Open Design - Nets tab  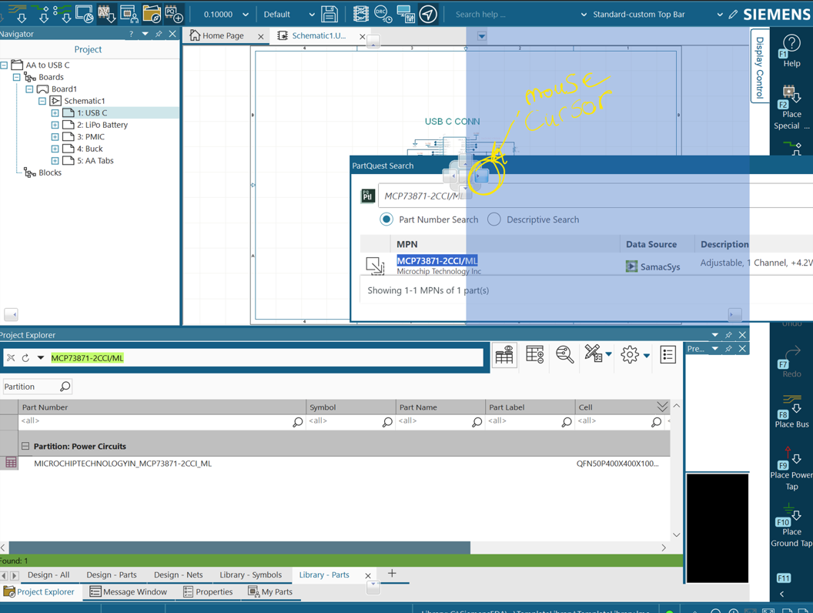coord(179,574)
